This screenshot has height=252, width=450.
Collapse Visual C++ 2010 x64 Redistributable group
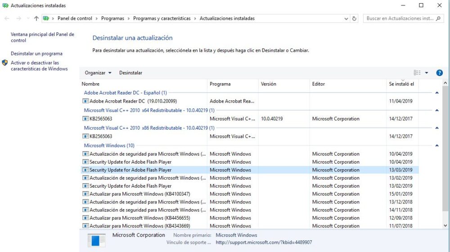pyautogui.click(x=437, y=111)
